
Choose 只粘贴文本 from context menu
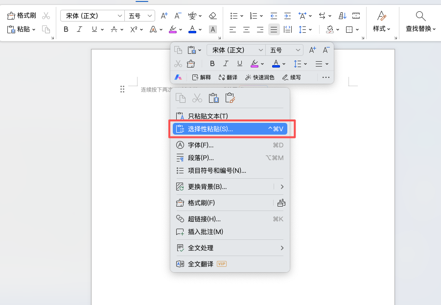click(208, 116)
